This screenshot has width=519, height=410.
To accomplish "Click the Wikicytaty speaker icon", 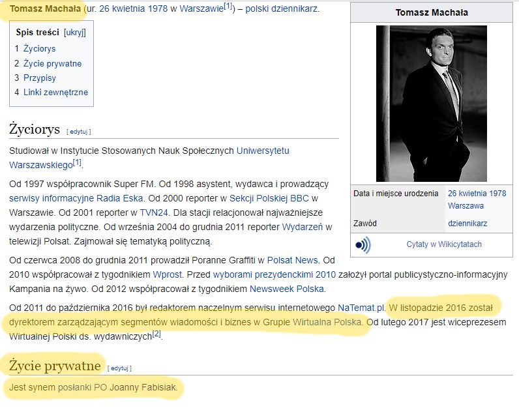I will pos(363,244).
